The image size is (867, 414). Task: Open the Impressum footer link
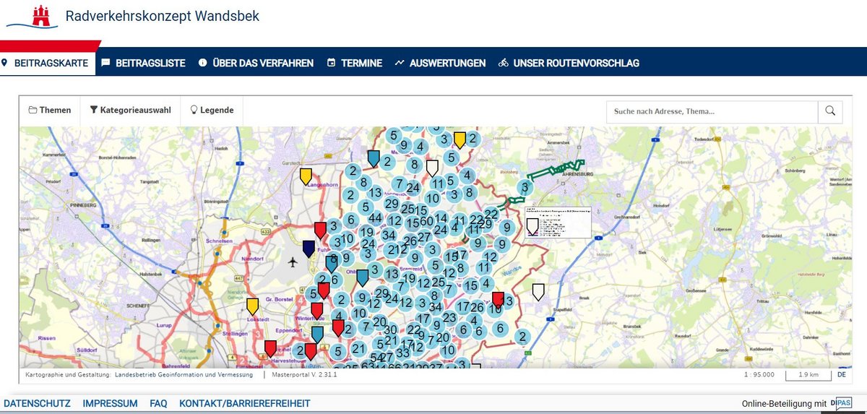110,403
